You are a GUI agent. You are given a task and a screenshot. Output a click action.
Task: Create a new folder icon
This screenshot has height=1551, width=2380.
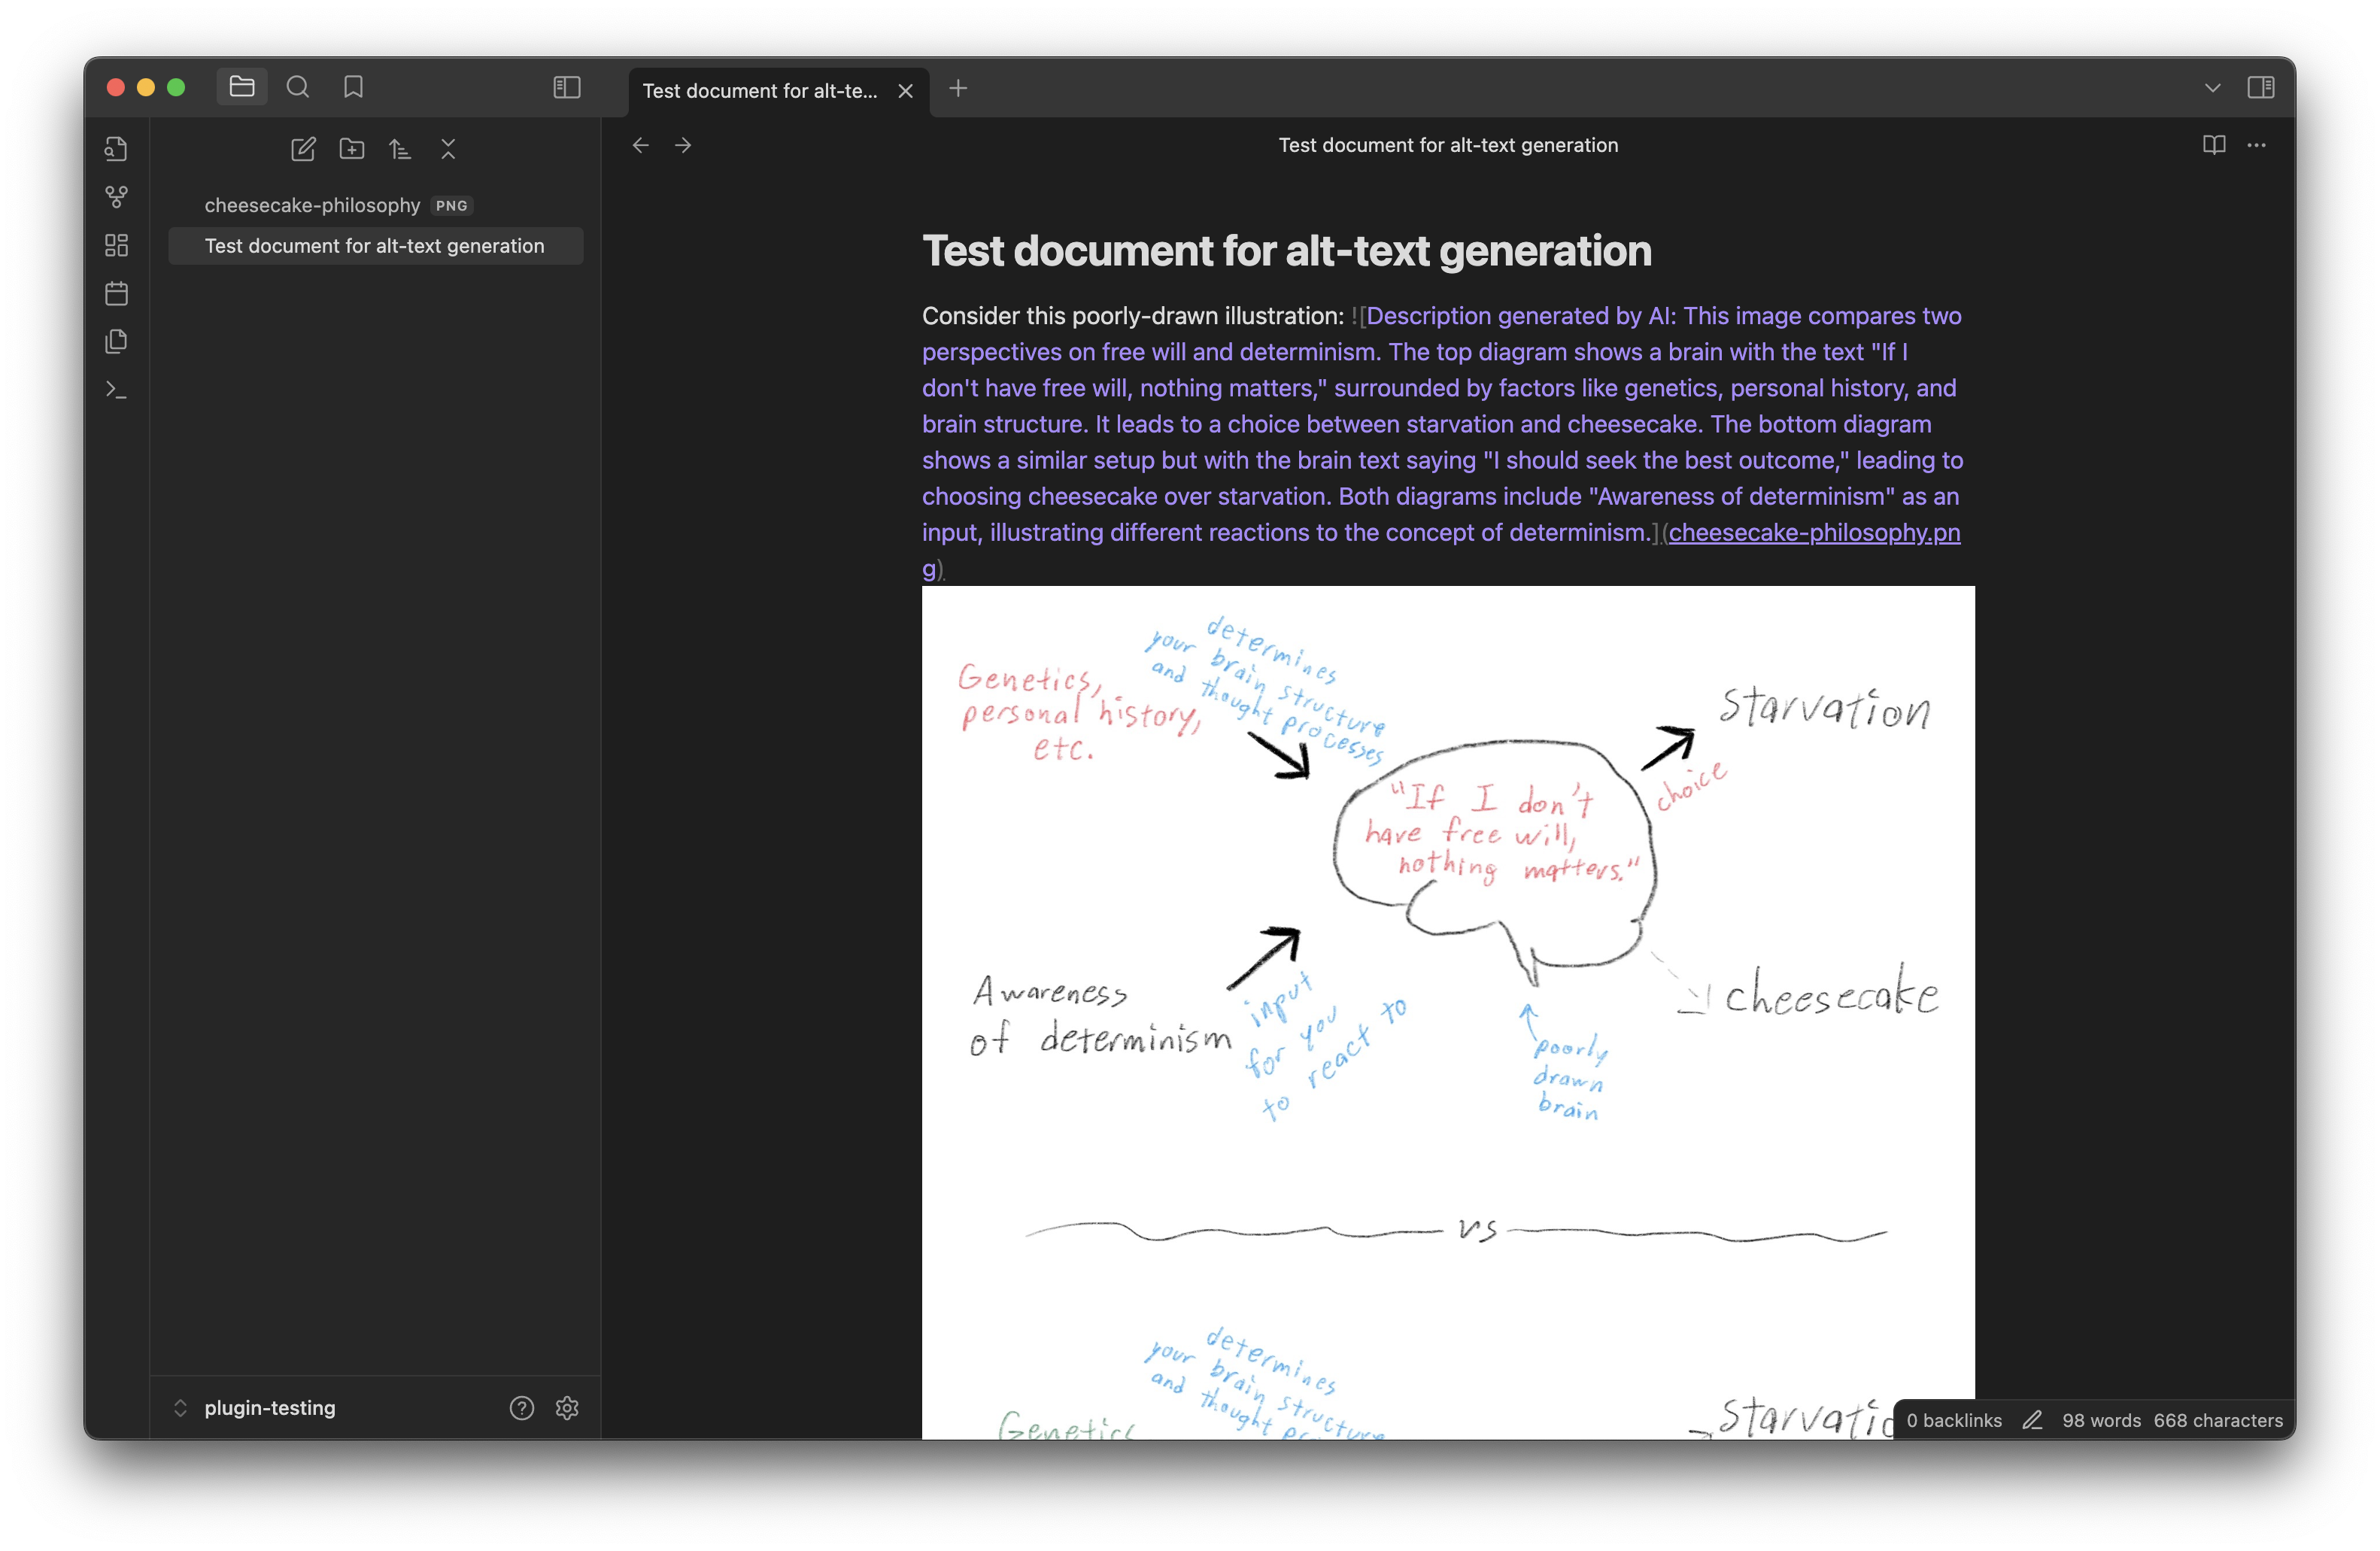tap(352, 149)
